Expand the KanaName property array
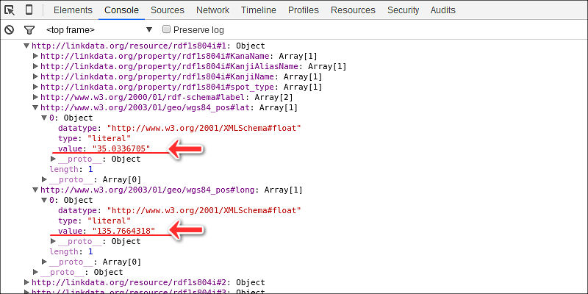The image size is (588, 294). point(35,57)
